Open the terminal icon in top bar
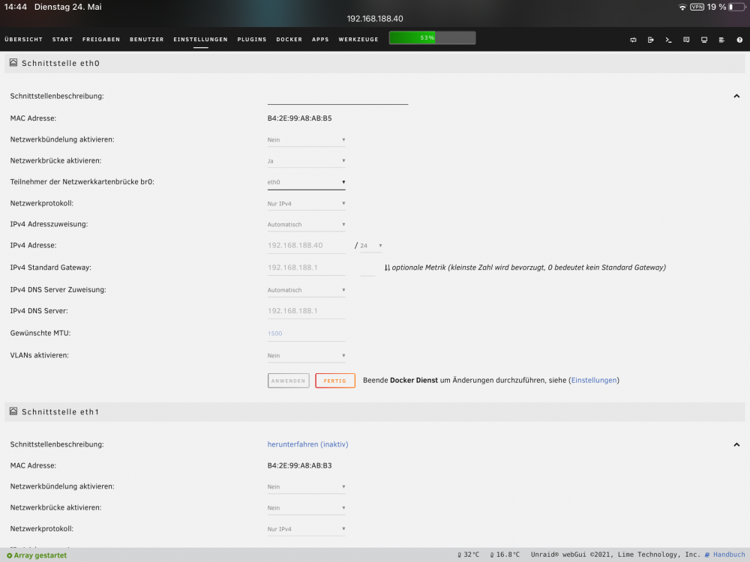Screen dimensions: 750x562 pos(668,40)
